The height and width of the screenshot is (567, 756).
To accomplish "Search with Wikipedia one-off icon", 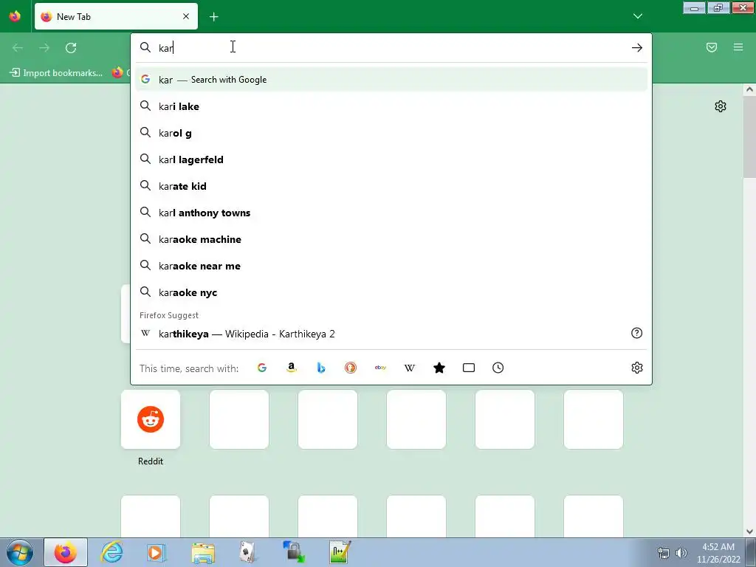I will point(409,368).
